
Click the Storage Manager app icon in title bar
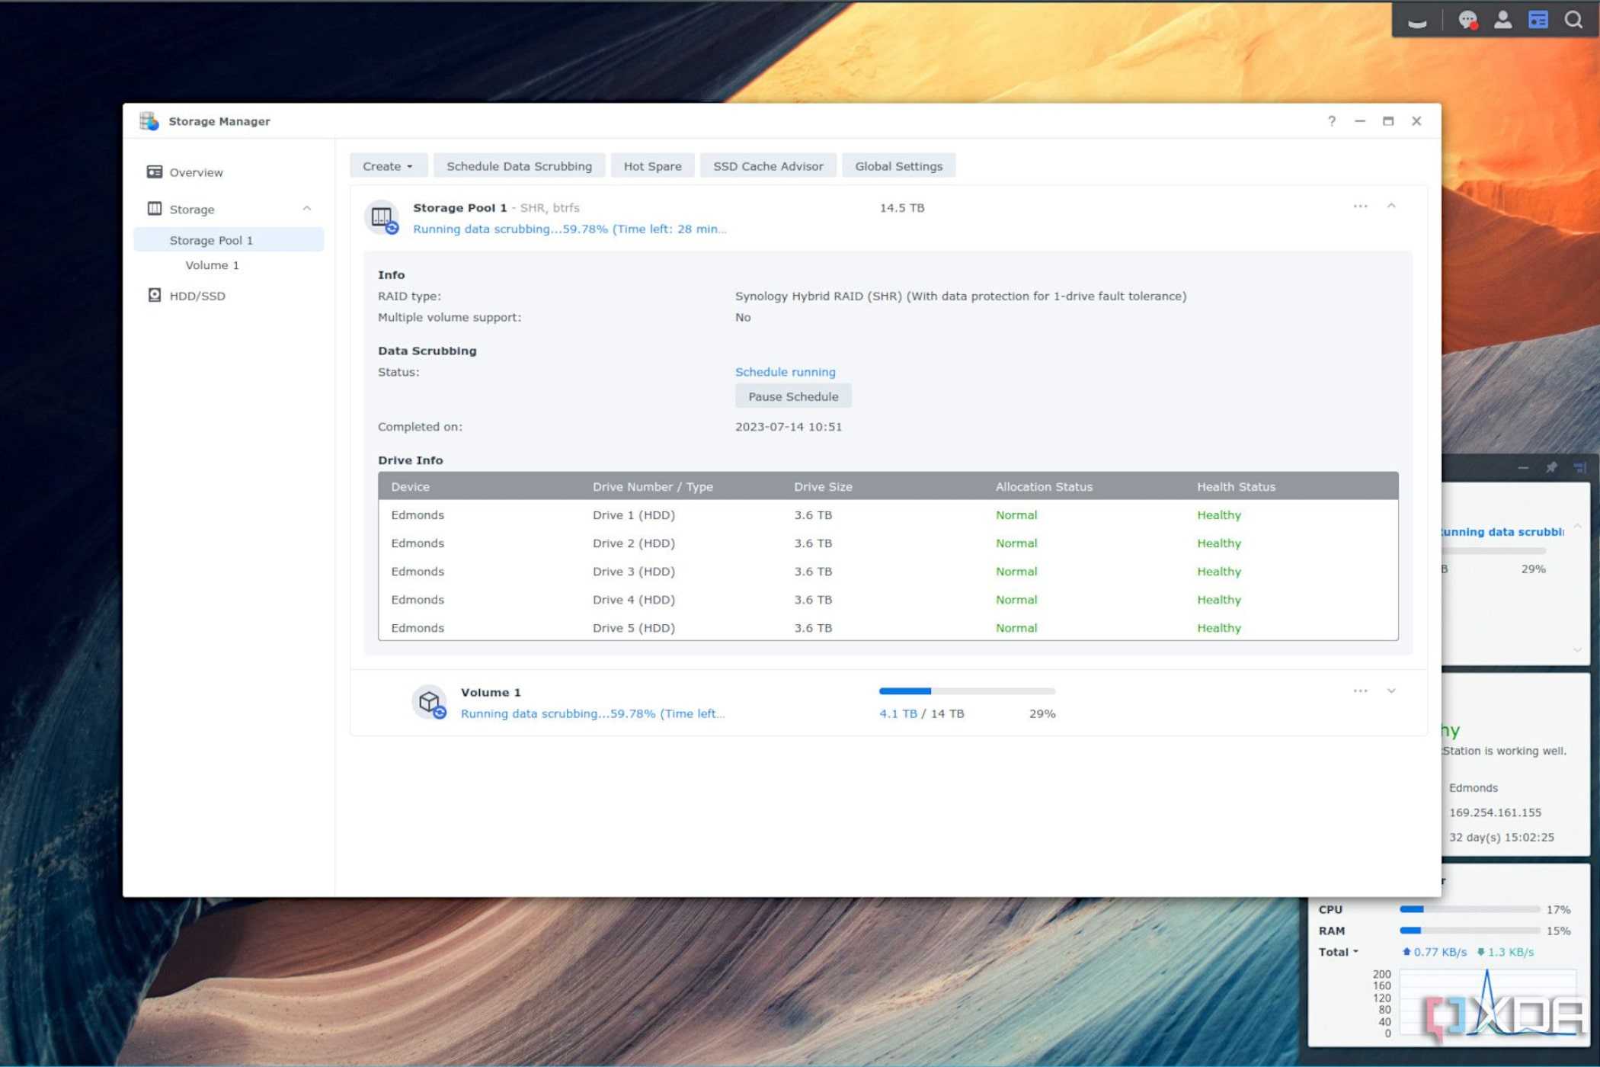pos(149,120)
